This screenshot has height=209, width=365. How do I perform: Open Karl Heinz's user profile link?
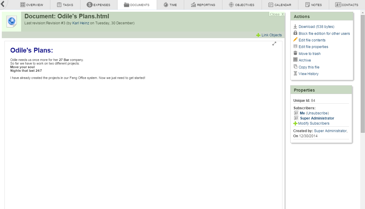click(80, 23)
